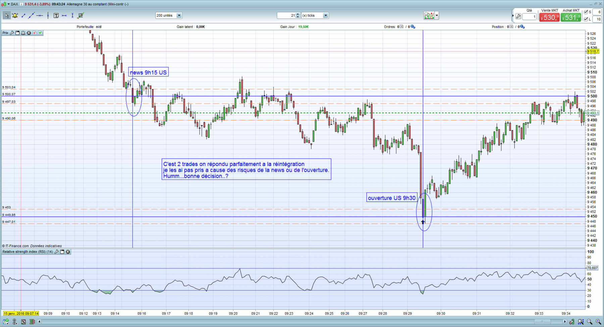Toggle the S stop checkbox
Image resolution: width=604 pixels, height=327 pixels.
[x=586, y=12]
